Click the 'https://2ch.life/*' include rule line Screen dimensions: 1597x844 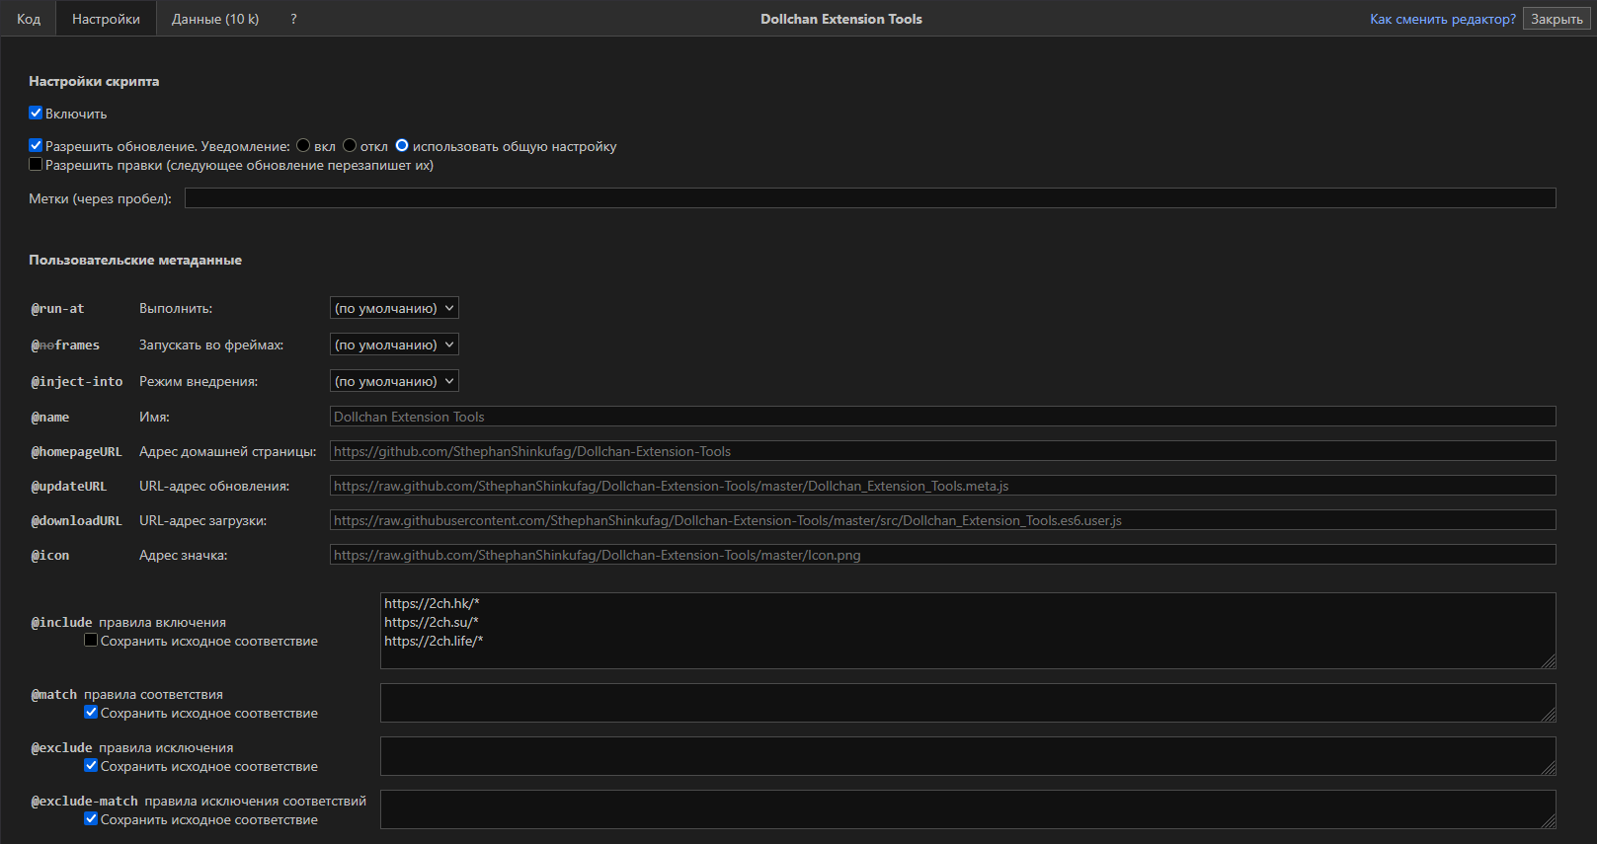pos(434,641)
